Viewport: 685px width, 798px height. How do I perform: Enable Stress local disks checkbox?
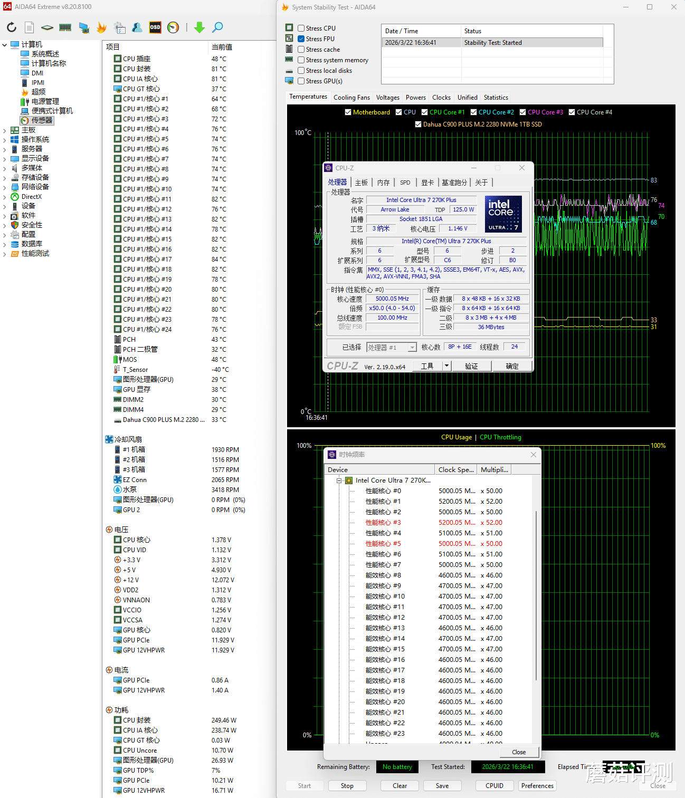301,71
